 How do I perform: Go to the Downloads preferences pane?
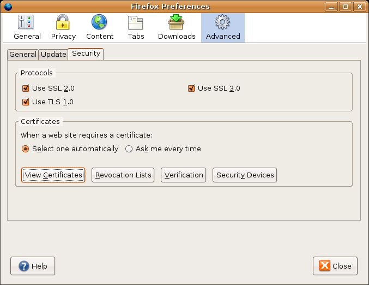[x=177, y=27]
